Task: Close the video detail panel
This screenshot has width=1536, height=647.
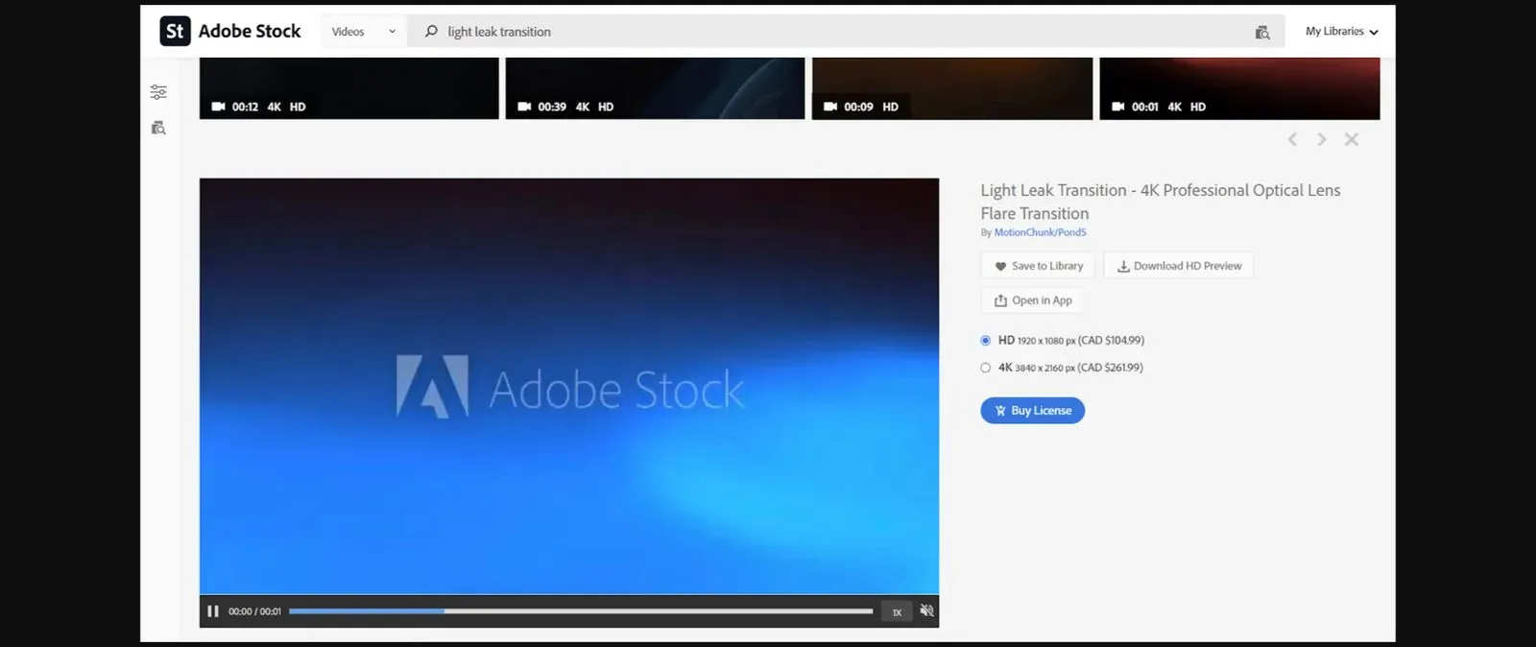Action: pyautogui.click(x=1351, y=140)
